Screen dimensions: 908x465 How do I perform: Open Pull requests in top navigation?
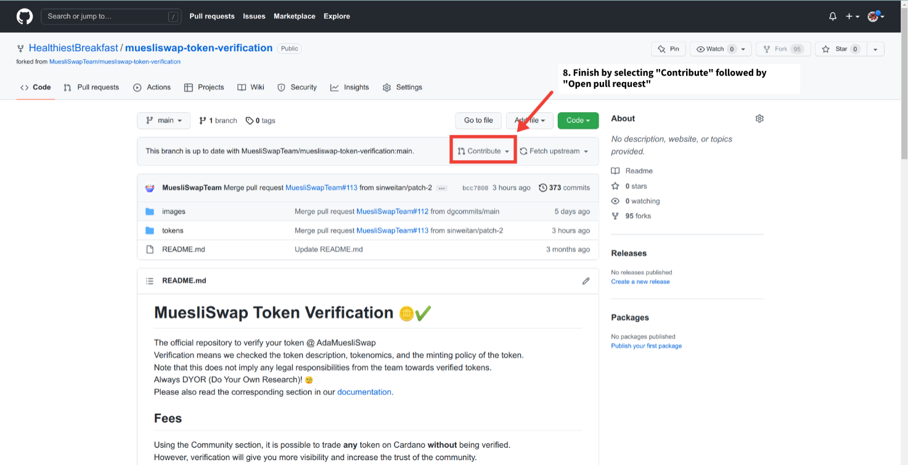(212, 17)
